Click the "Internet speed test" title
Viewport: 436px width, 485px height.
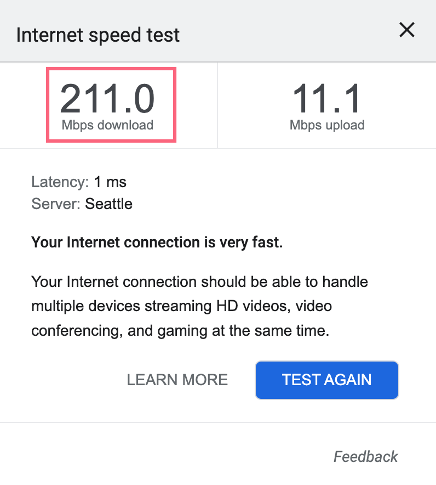pyautogui.click(x=98, y=35)
